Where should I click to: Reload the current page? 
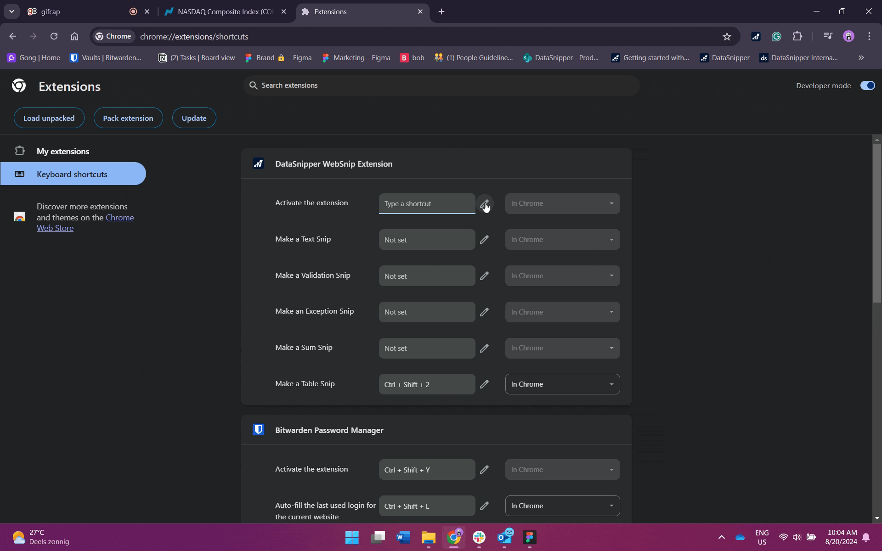tap(54, 36)
